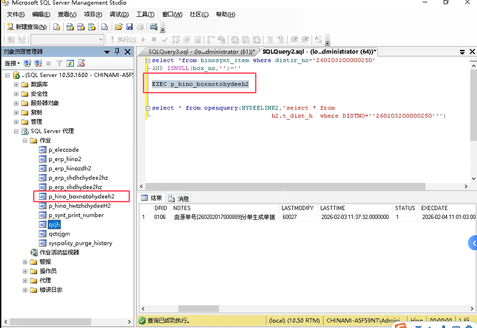Select the p_hino_boxnotohydeeh2 job
The image size is (477, 328).
(81, 196)
